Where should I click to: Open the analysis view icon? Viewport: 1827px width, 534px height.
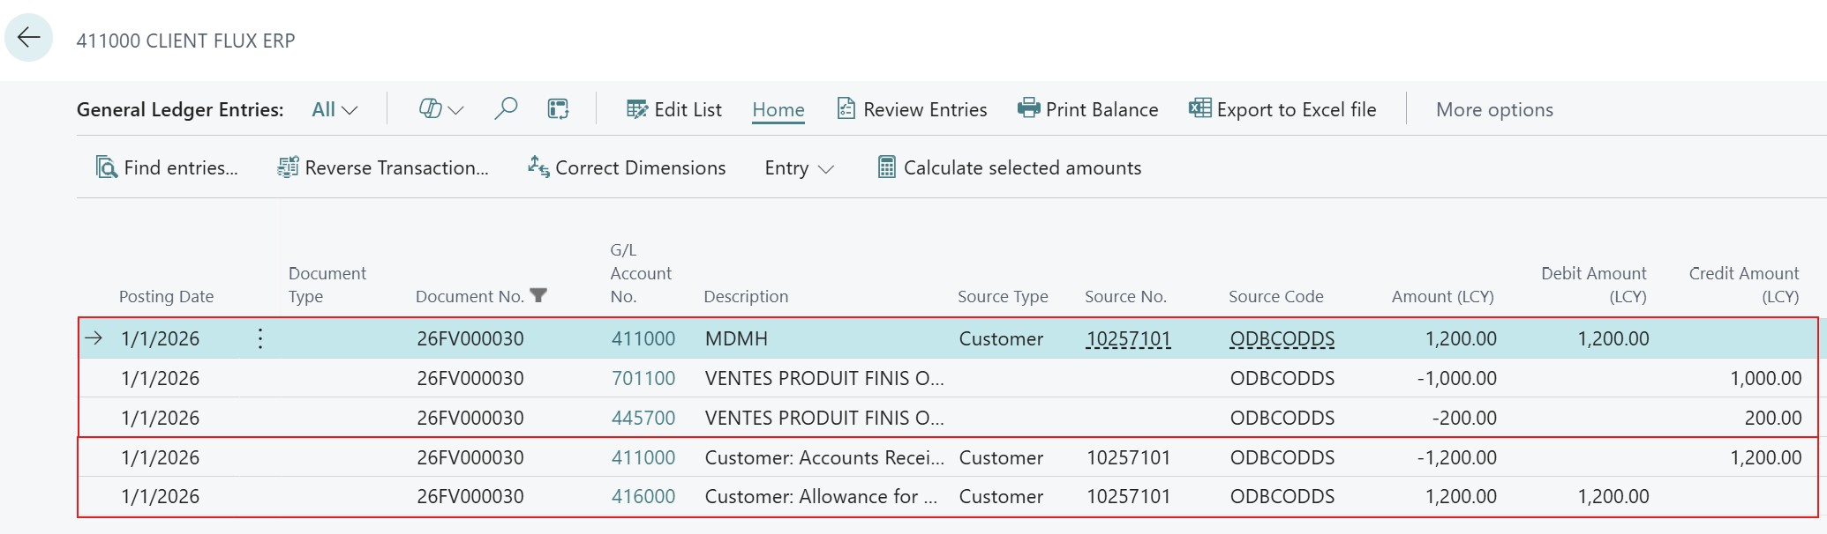558,108
